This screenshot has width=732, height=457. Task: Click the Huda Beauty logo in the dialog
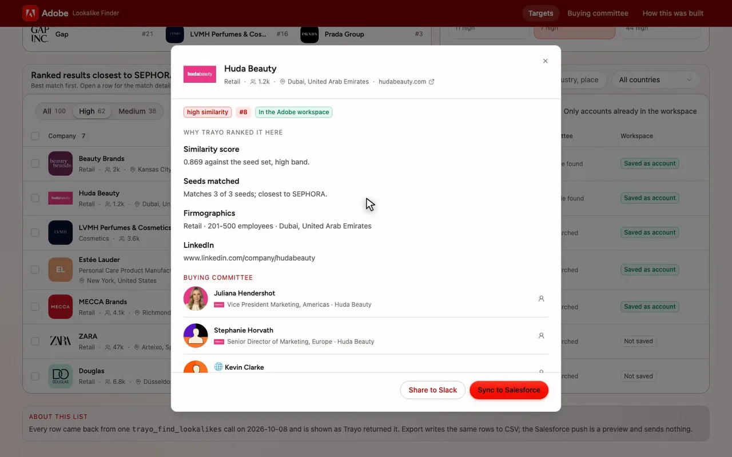pyautogui.click(x=200, y=74)
